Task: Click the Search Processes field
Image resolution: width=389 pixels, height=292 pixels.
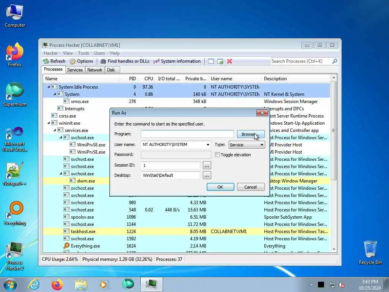Action: click(x=301, y=61)
